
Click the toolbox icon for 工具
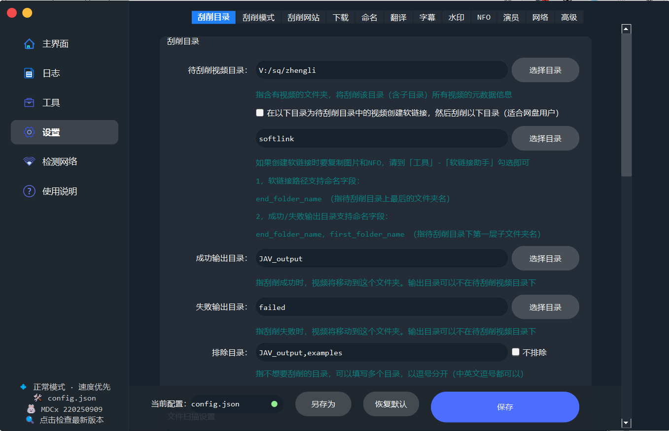[x=29, y=103]
